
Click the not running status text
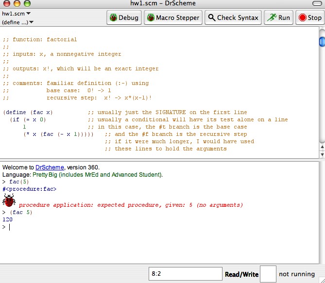pos(296,274)
